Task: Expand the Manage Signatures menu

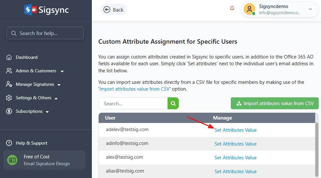Action: (x=59, y=85)
